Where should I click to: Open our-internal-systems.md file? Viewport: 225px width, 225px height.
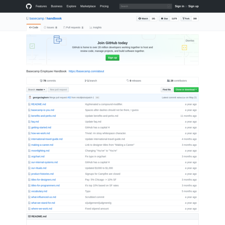[x=45, y=162]
